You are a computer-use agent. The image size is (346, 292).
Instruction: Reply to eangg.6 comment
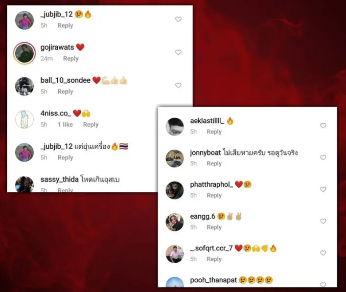tap(214, 227)
